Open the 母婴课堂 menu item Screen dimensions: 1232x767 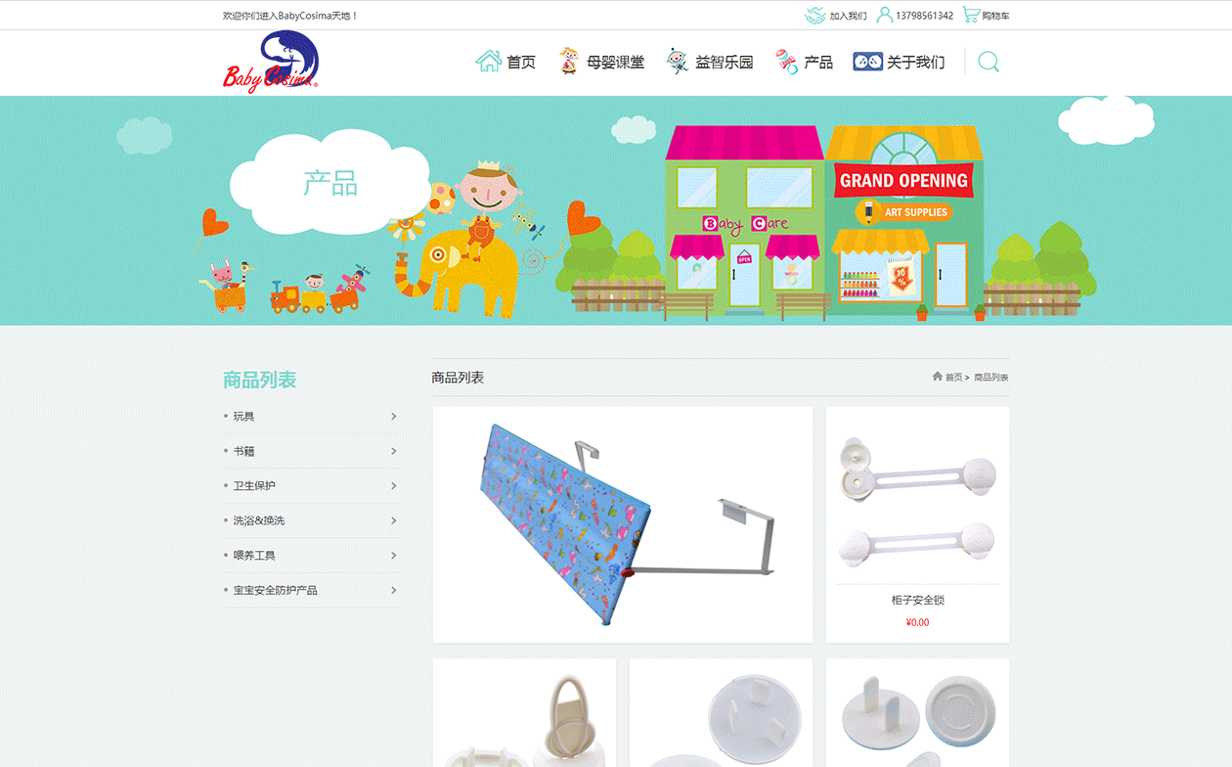(x=600, y=62)
